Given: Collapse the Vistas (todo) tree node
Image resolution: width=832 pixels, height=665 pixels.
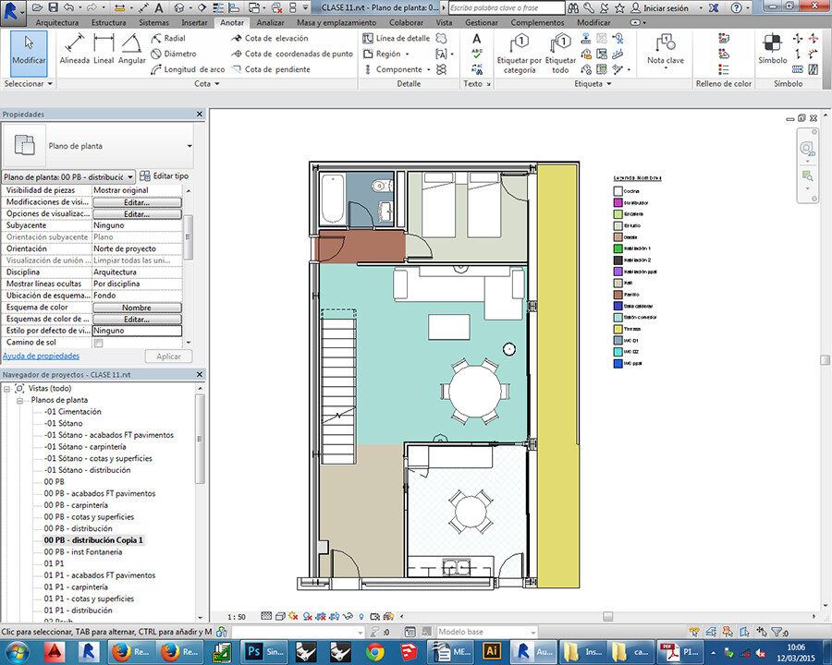Looking at the screenshot, I should [x=7, y=389].
